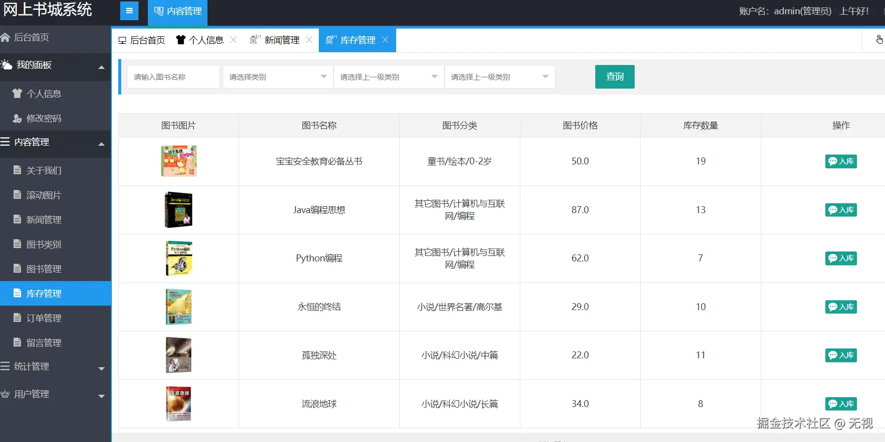Focus the 请输入图书名称 input field

tap(173, 77)
